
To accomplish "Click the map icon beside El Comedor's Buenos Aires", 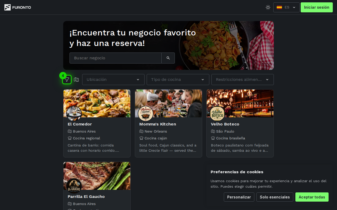I will 70,131.
